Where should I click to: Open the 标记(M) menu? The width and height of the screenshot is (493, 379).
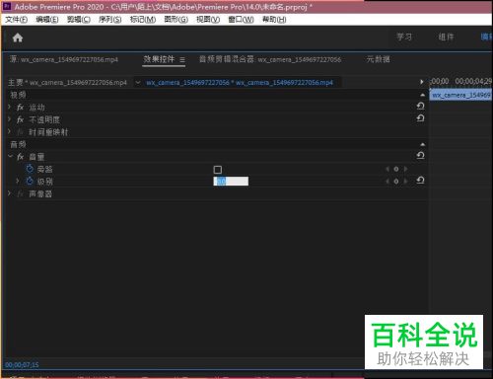(143, 20)
